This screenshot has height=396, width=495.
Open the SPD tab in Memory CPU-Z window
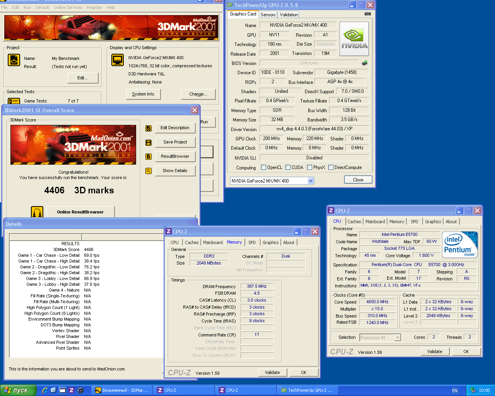[252, 242]
